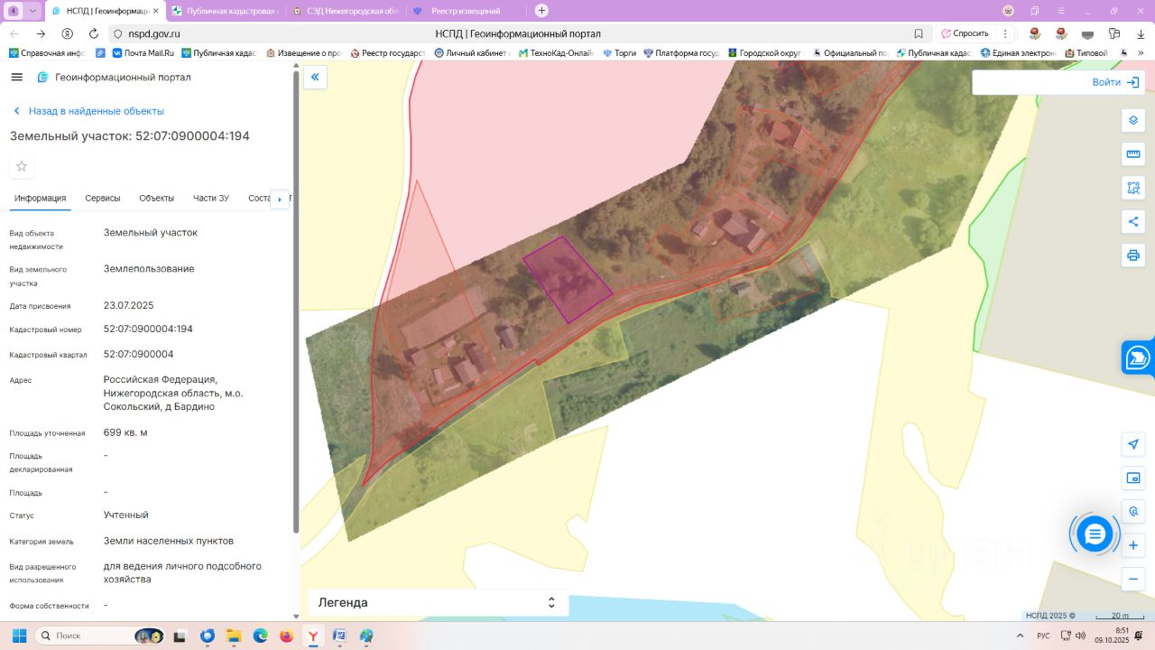Open the Городской округ bookmark
This screenshot has width=1155, height=650.
[x=765, y=53]
